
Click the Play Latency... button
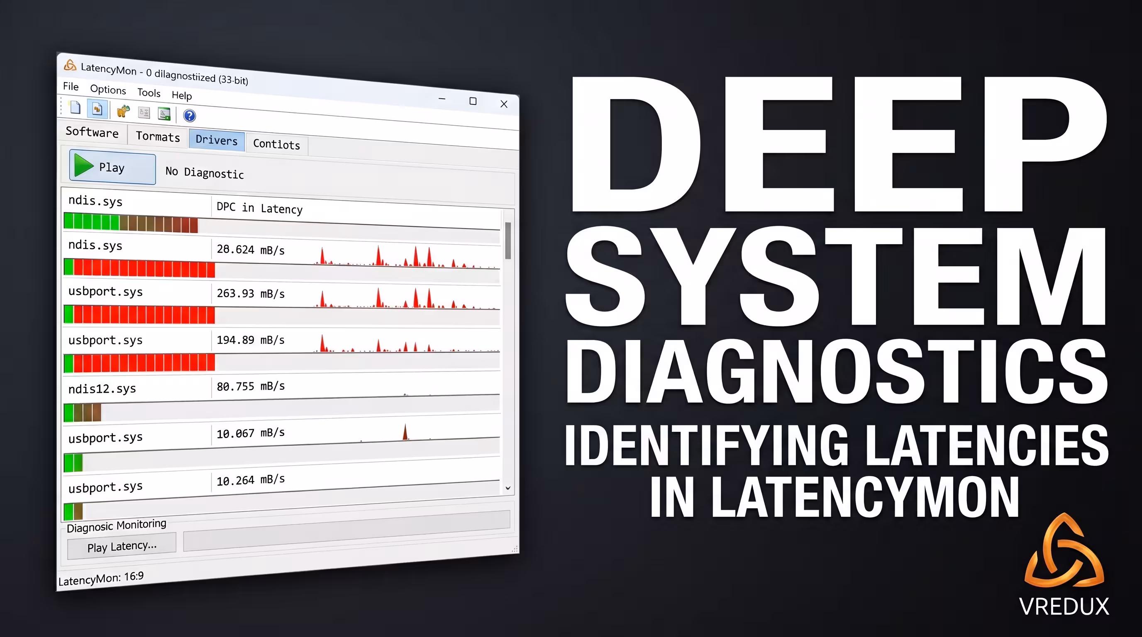pyautogui.click(x=122, y=546)
